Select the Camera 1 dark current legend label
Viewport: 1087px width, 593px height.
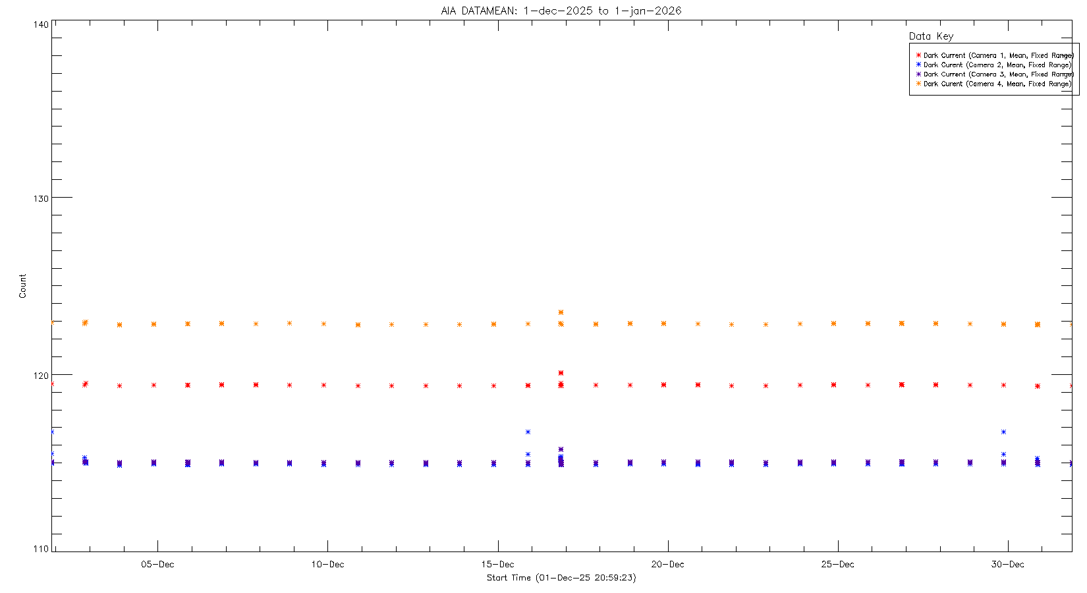click(998, 55)
